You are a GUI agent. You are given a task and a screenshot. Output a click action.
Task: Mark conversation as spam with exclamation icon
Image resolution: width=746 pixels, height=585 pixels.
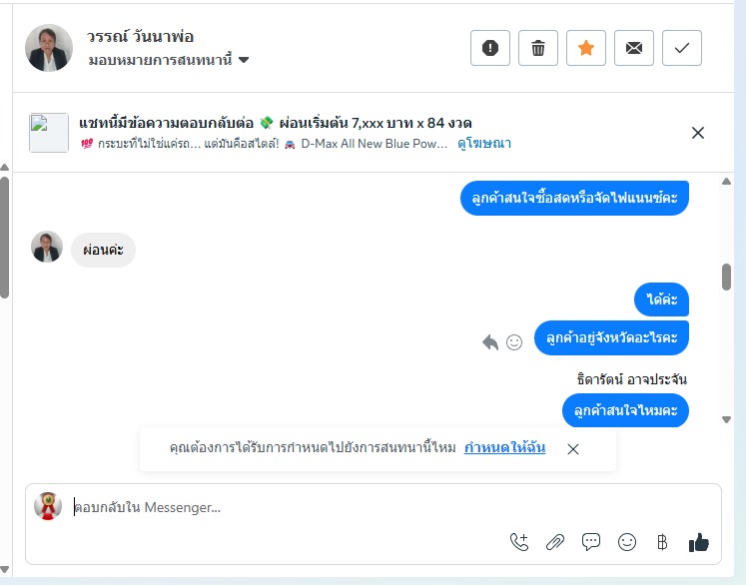click(489, 48)
